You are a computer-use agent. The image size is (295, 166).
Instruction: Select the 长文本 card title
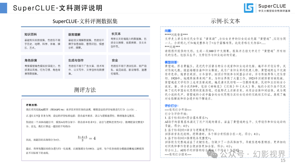click(x=116, y=34)
